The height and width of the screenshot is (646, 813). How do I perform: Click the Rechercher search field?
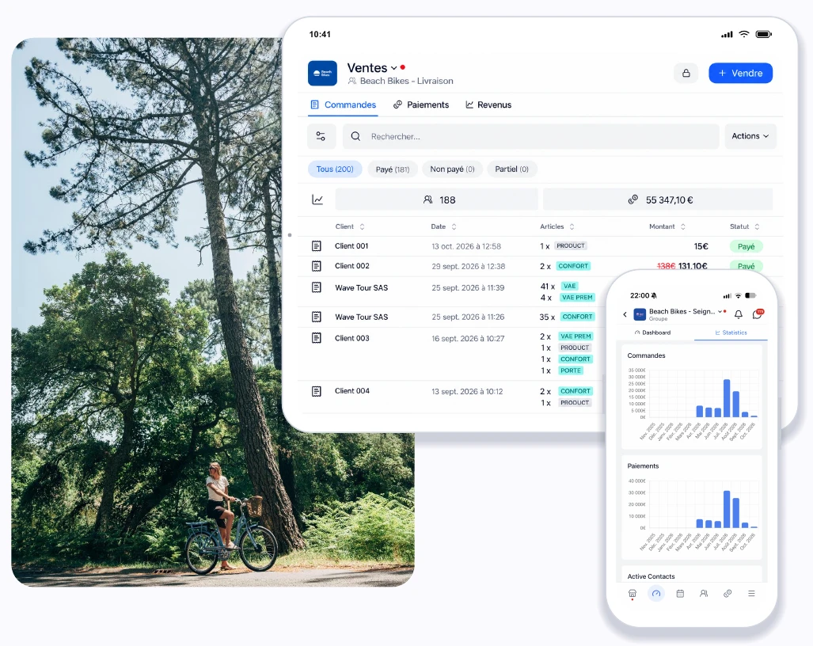coord(530,136)
